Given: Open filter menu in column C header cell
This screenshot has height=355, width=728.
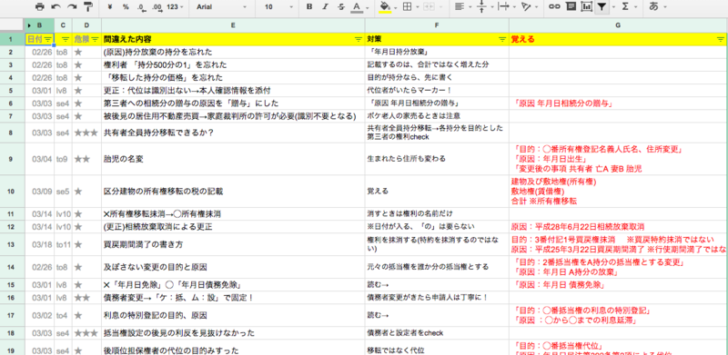Looking at the screenshot, I should [x=66, y=40].
